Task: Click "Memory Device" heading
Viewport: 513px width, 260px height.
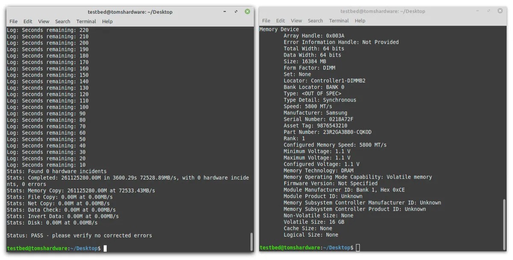Action: pyautogui.click(x=279, y=29)
